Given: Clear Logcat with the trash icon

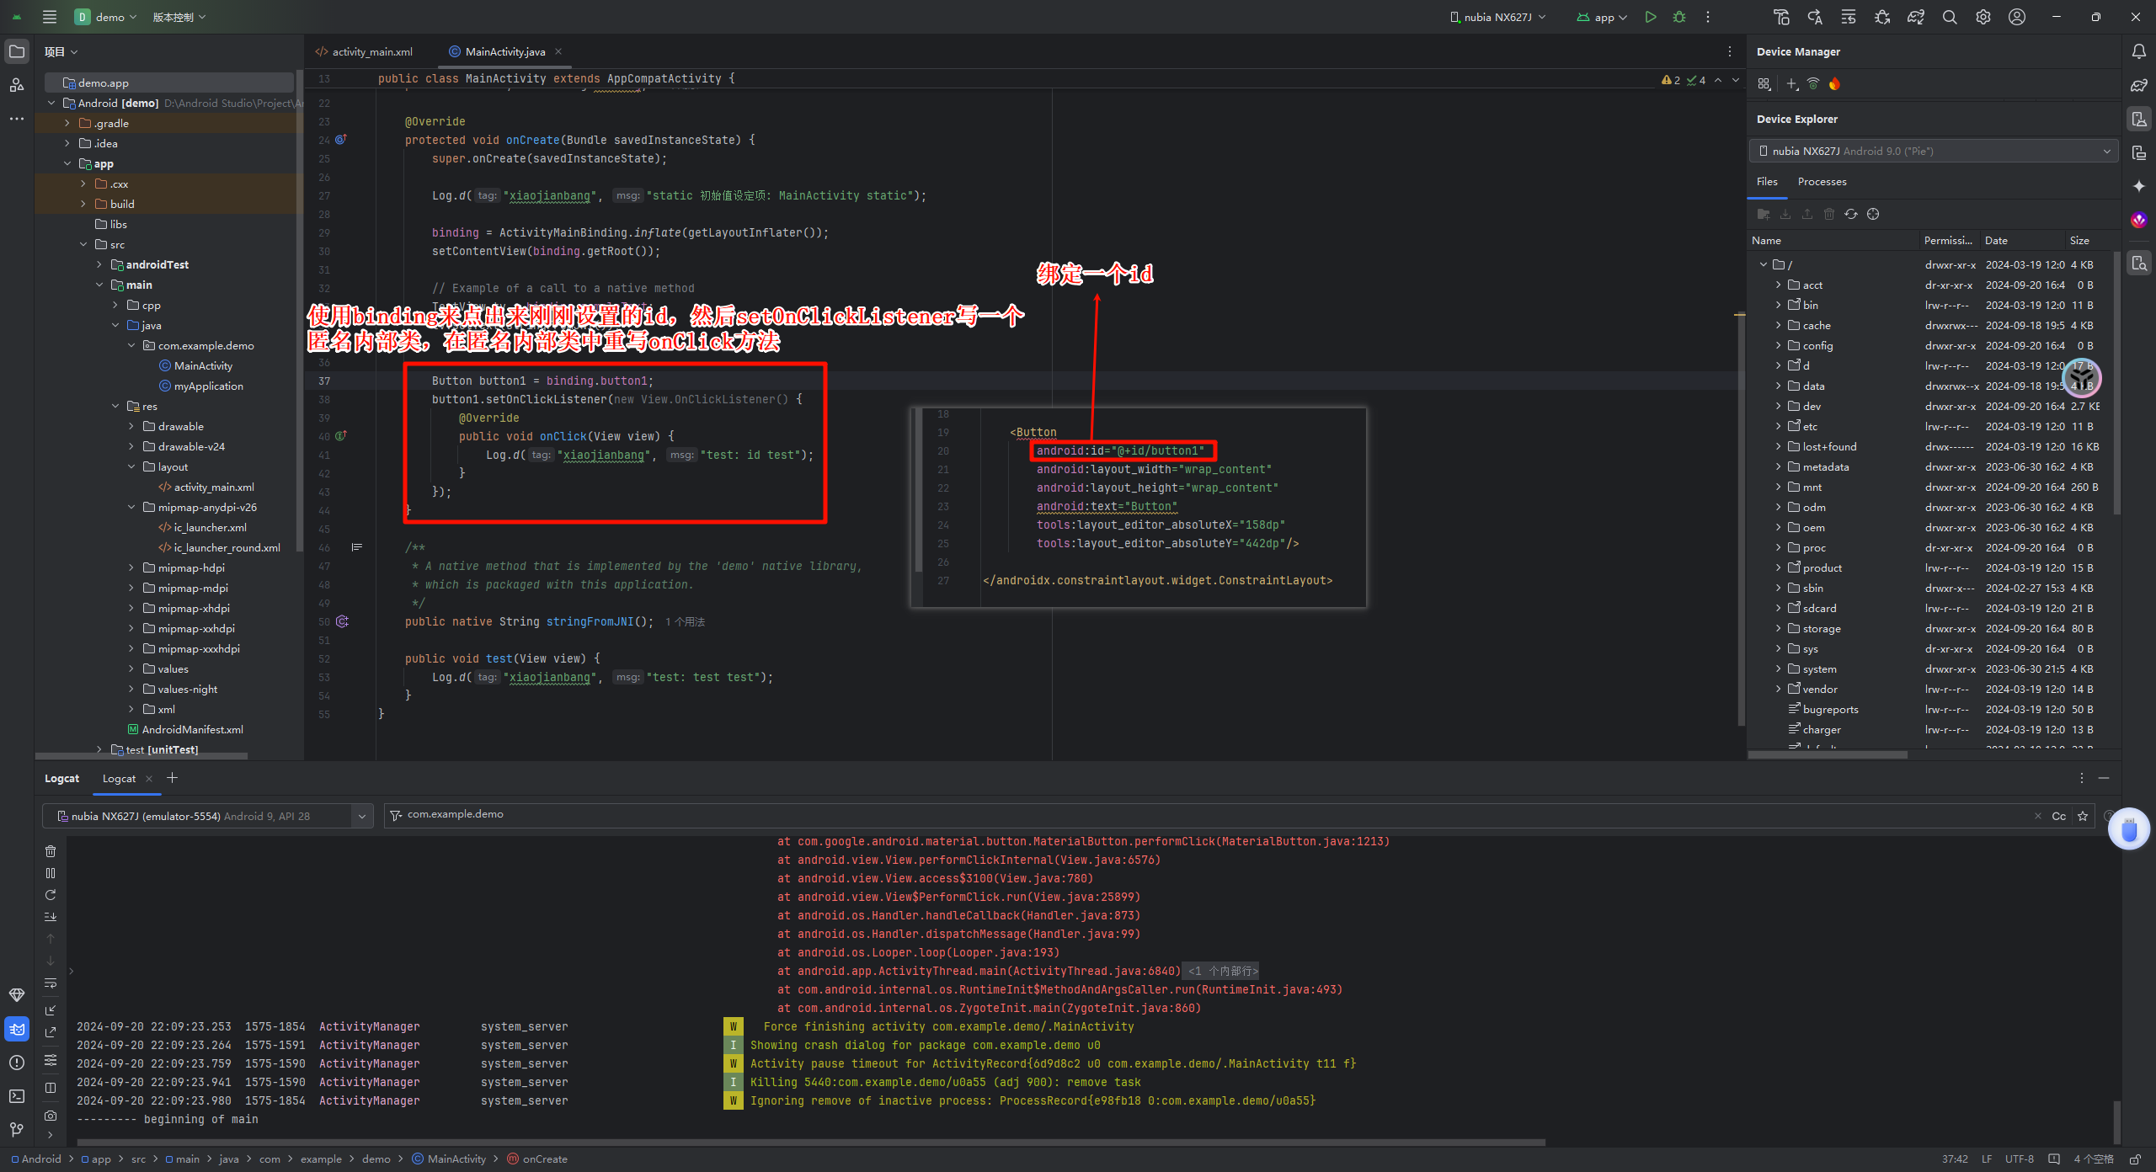Looking at the screenshot, I should (51, 851).
